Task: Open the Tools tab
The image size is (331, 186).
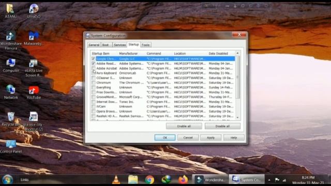Action: (145, 45)
